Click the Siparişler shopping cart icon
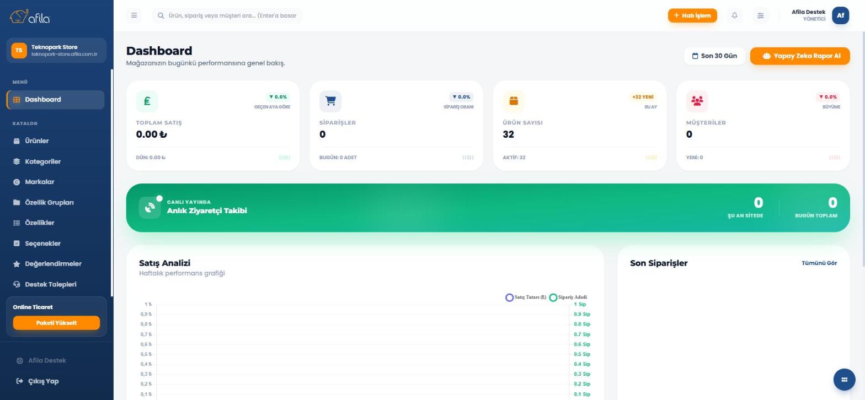Viewport: 865px width, 400px height. (x=330, y=101)
